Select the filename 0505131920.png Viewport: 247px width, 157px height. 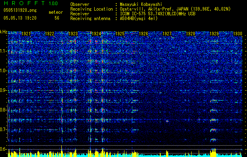[20, 10]
